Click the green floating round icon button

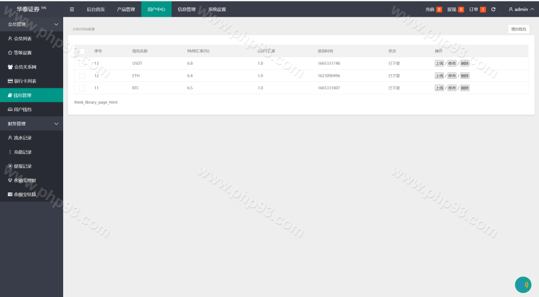[523, 284]
